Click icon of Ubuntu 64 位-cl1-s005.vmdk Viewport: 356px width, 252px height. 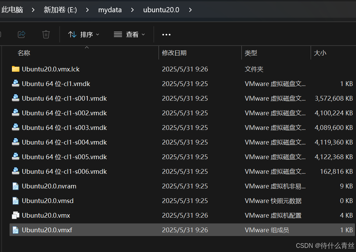click(x=15, y=157)
